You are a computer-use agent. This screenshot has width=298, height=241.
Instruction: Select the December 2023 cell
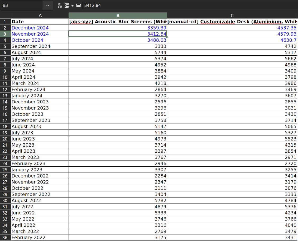pyautogui.click(x=40, y=102)
